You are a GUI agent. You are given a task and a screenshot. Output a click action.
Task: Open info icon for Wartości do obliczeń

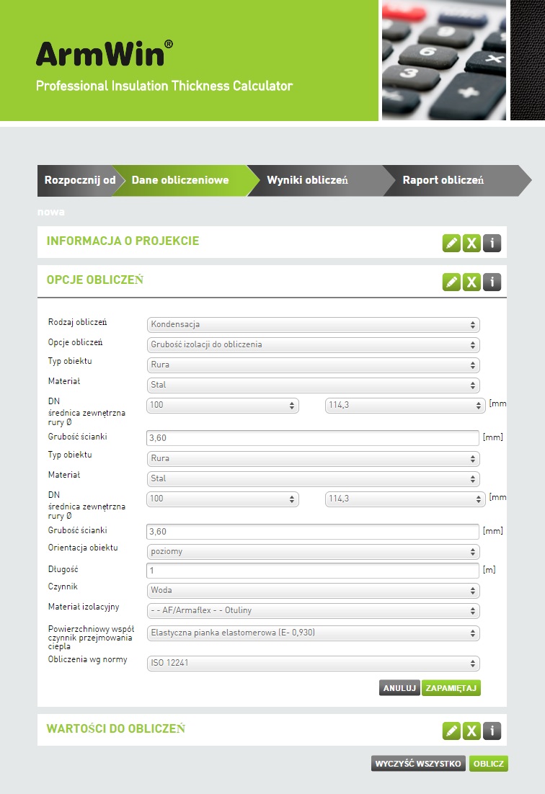(492, 731)
